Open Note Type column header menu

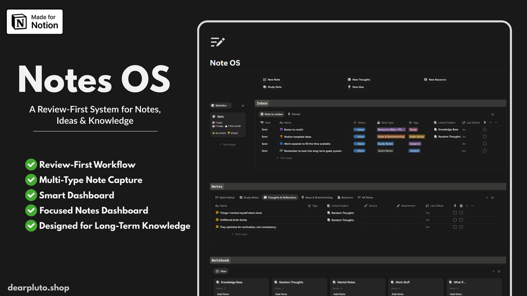[385, 123]
